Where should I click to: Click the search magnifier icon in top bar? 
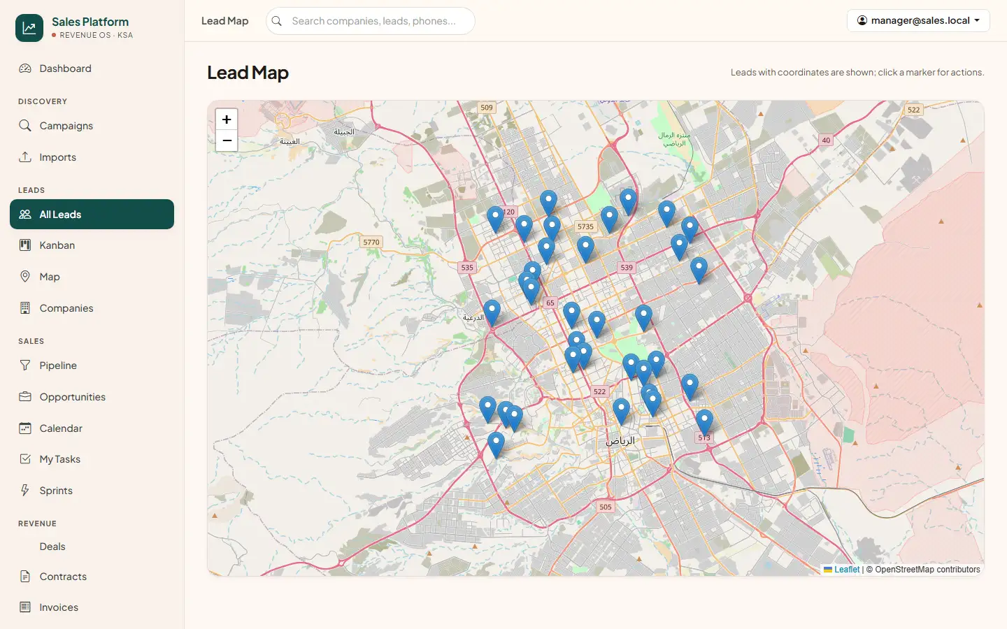pyautogui.click(x=277, y=21)
